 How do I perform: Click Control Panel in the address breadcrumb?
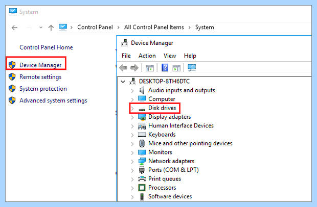pos(95,27)
